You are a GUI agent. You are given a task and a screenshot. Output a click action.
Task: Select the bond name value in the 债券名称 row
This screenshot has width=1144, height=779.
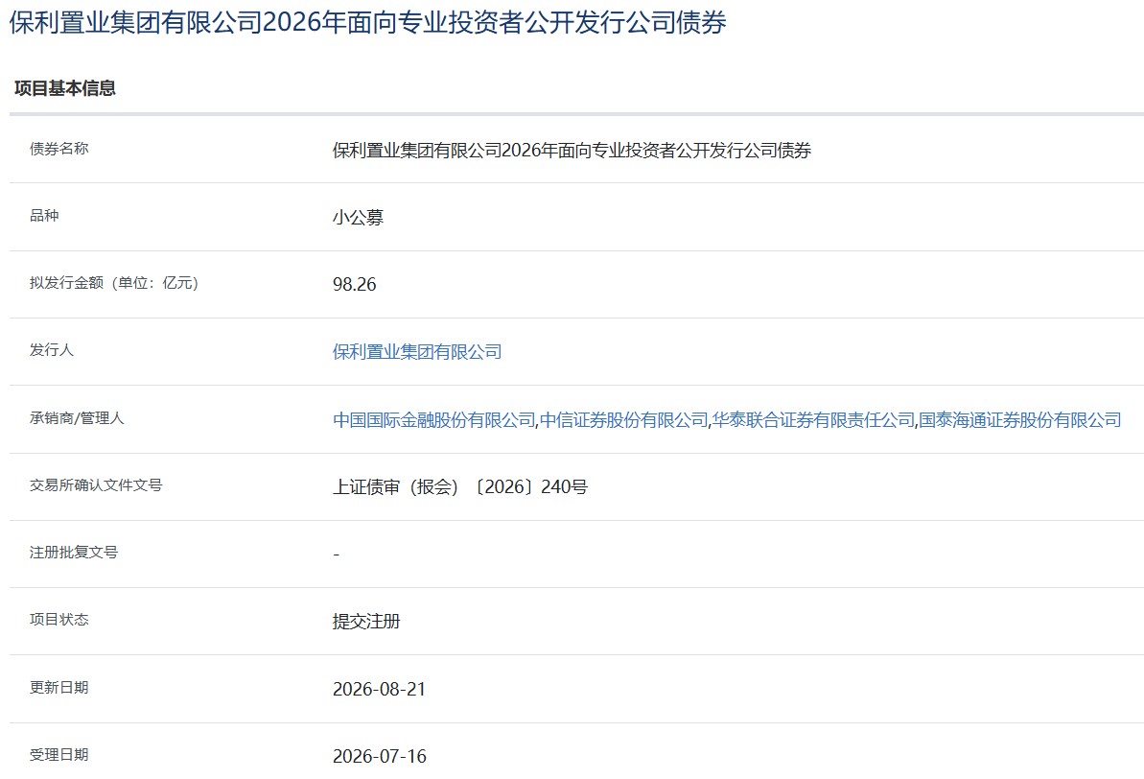click(572, 151)
